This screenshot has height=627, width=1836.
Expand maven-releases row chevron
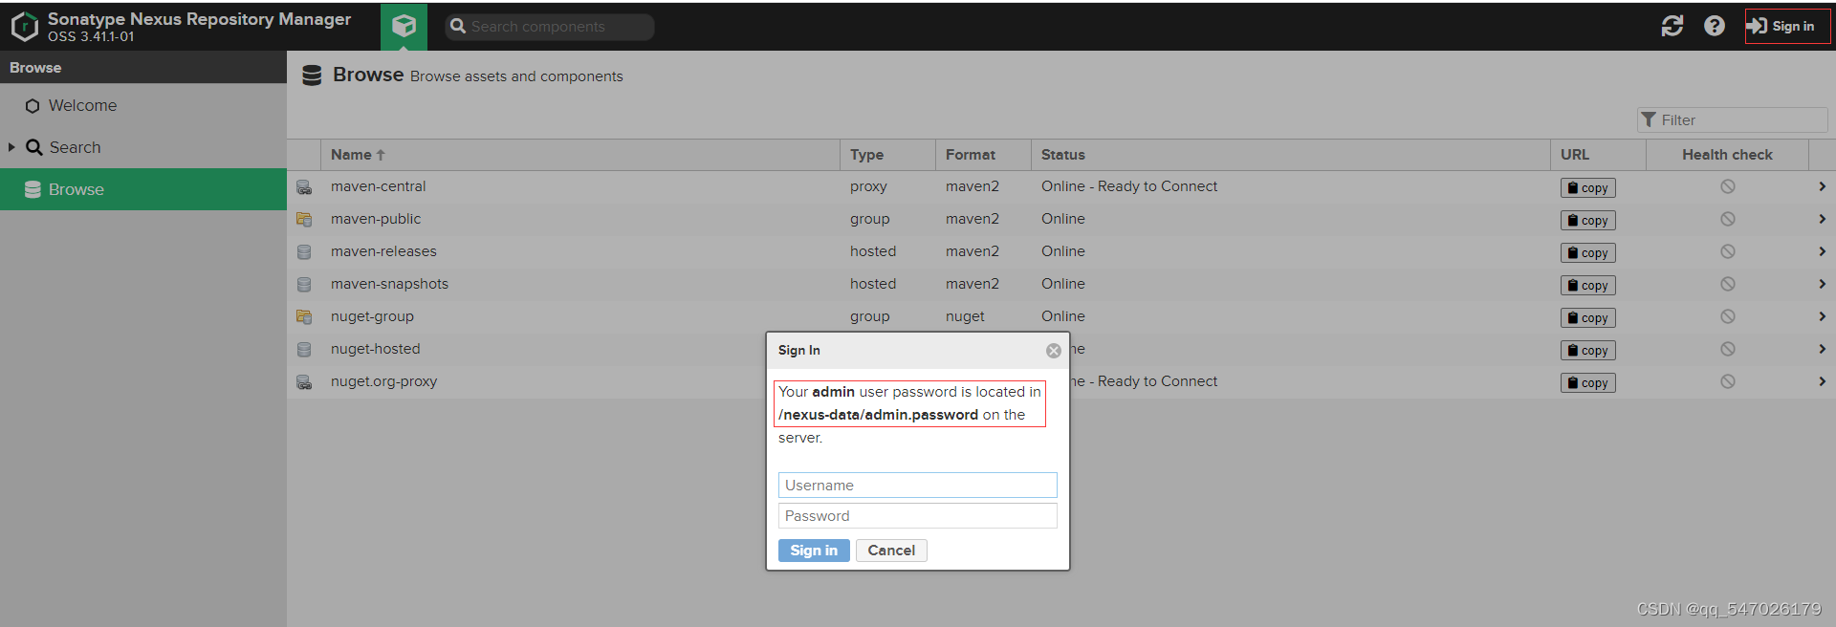[x=1822, y=251]
